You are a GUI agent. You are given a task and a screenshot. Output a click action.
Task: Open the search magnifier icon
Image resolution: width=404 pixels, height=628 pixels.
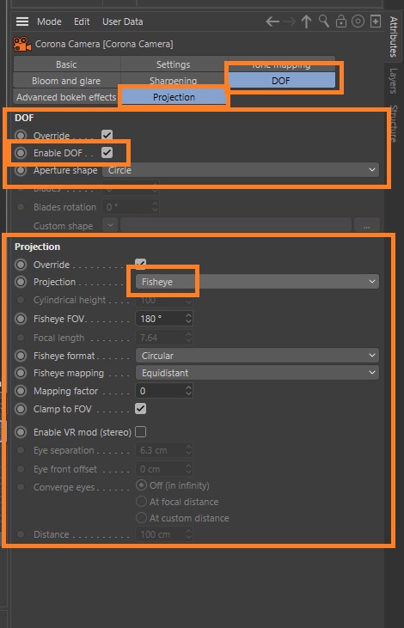point(324,21)
